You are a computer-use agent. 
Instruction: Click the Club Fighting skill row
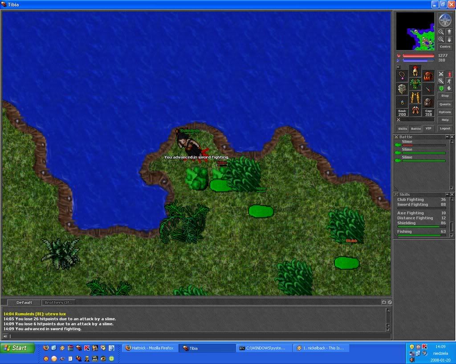421,200
